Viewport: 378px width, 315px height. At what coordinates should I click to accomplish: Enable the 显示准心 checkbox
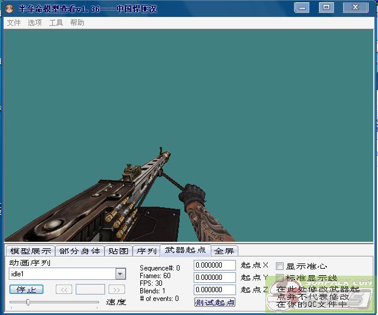point(279,266)
